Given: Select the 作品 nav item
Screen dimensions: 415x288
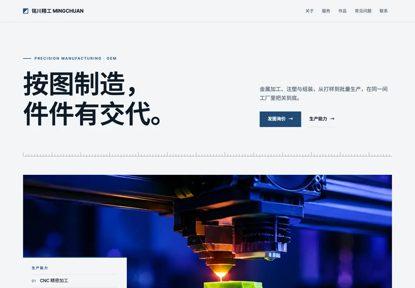Looking at the screenshot, I should (x=342, y=11).
